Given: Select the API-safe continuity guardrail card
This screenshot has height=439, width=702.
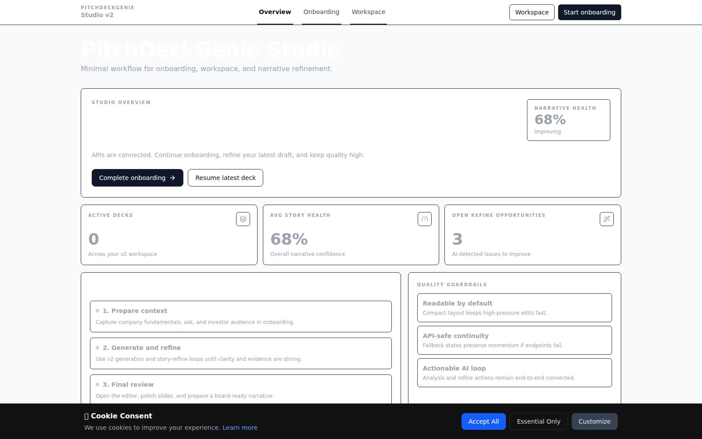Looking at the screenshot, I should 514,340.
